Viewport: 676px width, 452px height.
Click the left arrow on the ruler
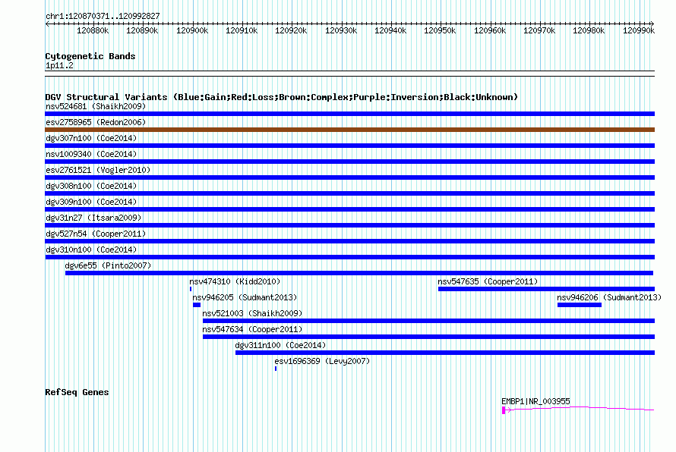47,24
